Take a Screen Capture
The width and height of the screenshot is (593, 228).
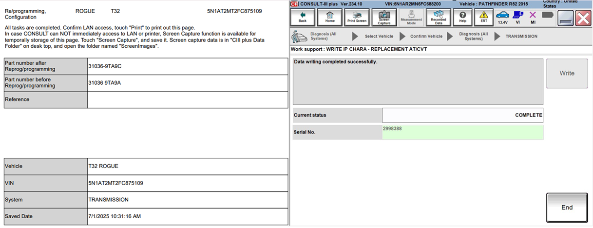click(384, 18)
